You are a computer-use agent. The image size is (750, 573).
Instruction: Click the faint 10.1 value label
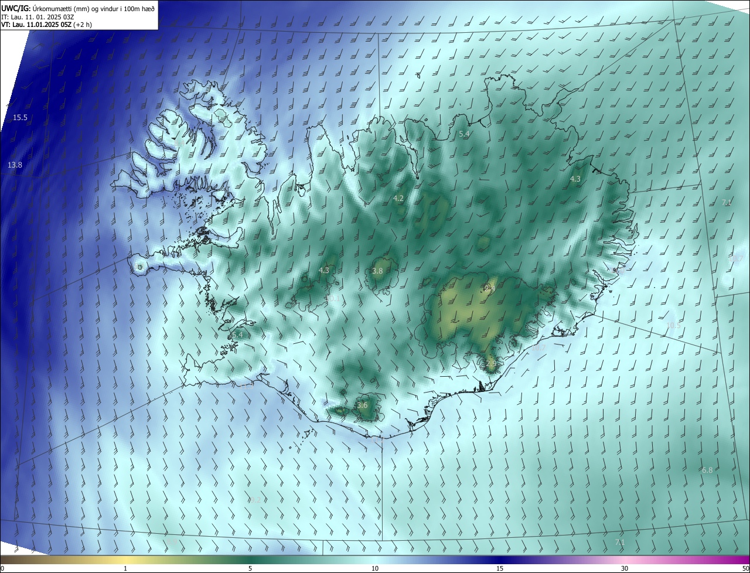coord(332,299)
